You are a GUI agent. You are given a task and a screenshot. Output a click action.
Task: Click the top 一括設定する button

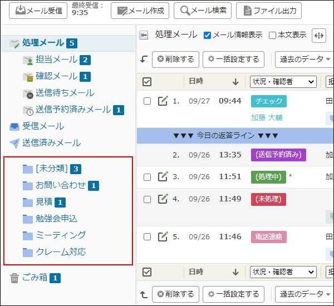[x=233, y=60]
